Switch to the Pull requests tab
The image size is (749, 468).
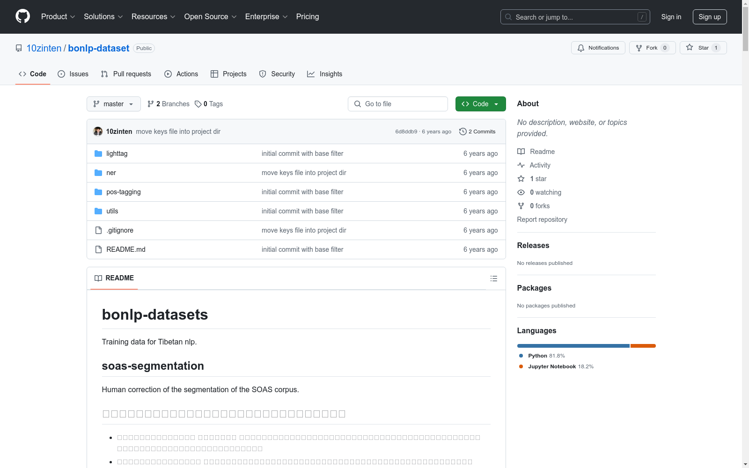(126, 74)
